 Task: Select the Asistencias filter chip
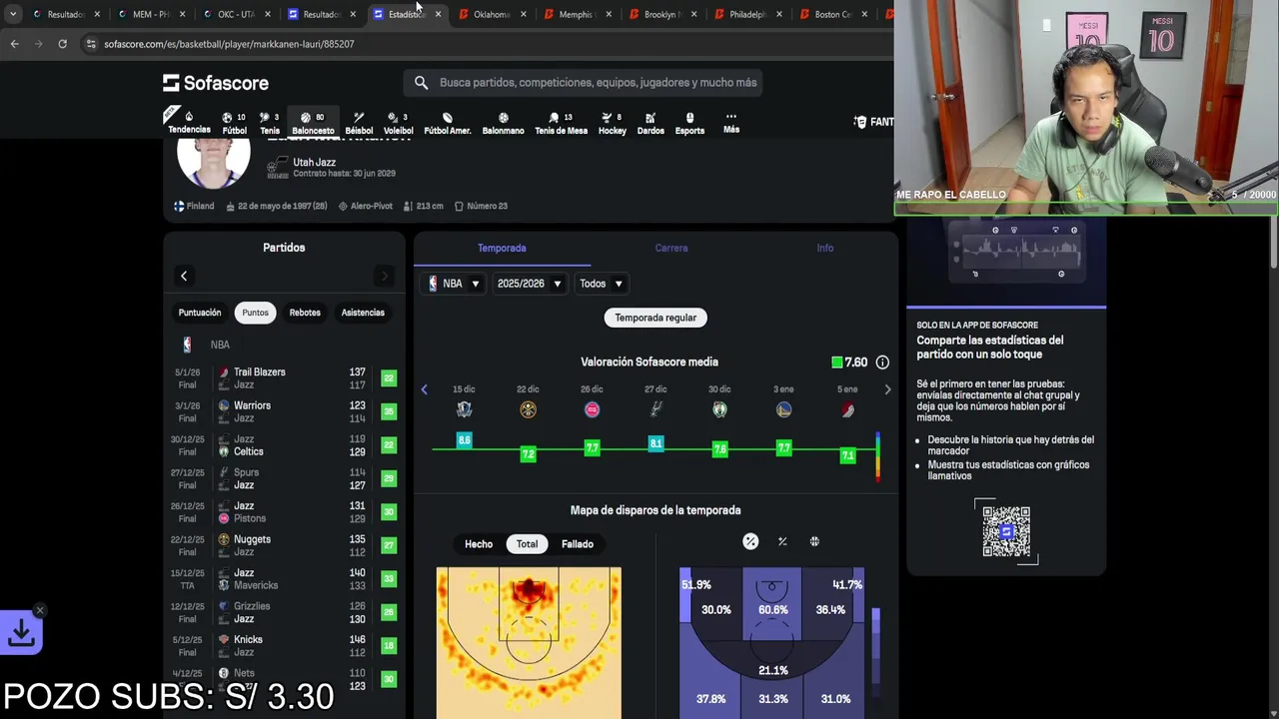pos(363,313)
